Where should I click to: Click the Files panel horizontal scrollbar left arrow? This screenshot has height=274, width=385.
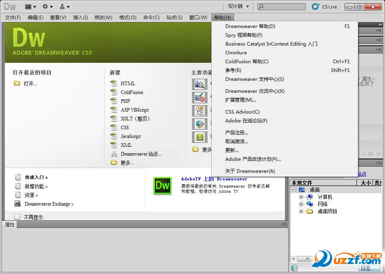coord(293,259)
